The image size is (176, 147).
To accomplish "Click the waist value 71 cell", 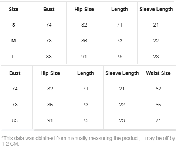I will click(x=158, y=120).
